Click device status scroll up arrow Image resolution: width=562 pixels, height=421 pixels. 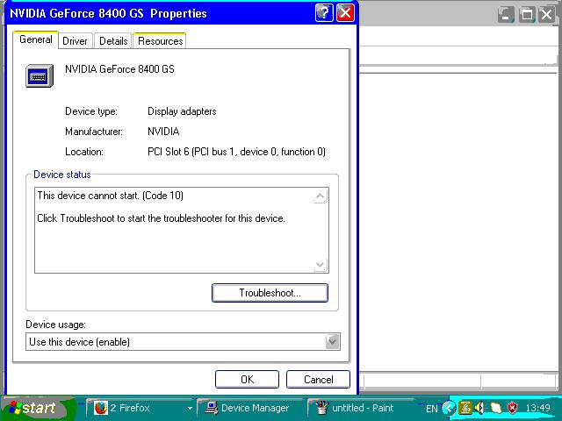320,196
